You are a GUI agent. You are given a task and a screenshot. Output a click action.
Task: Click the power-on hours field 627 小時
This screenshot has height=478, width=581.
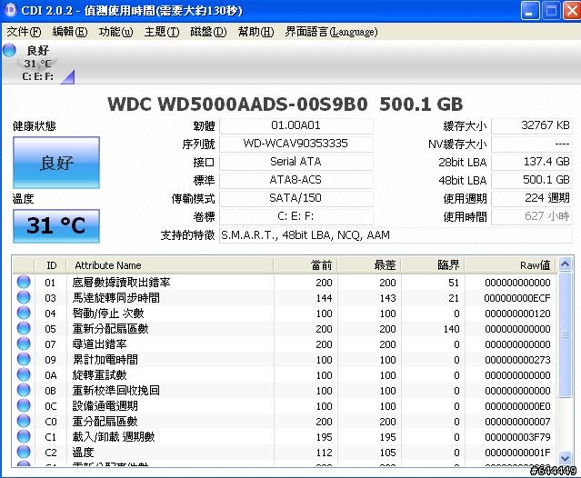tap(532, 216)
